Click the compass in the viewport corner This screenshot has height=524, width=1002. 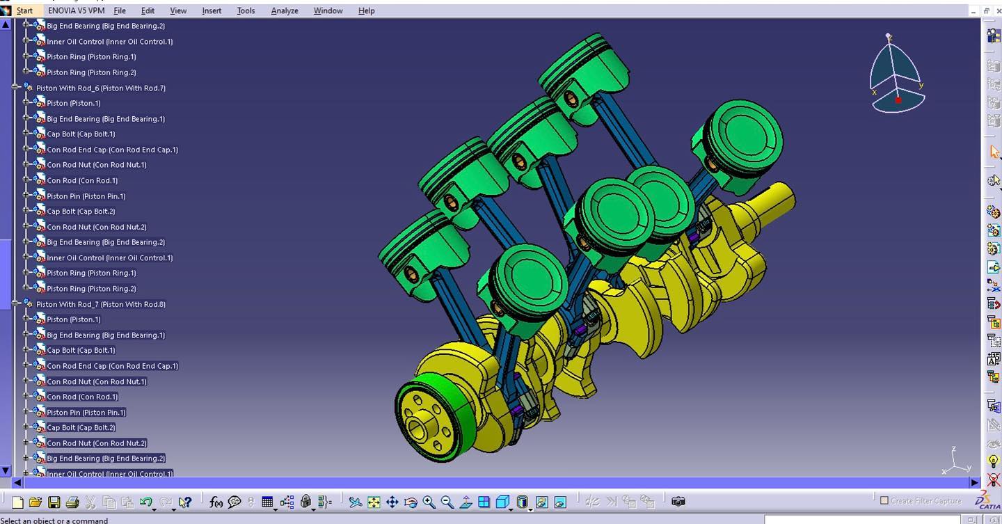(x=896, y=73)
